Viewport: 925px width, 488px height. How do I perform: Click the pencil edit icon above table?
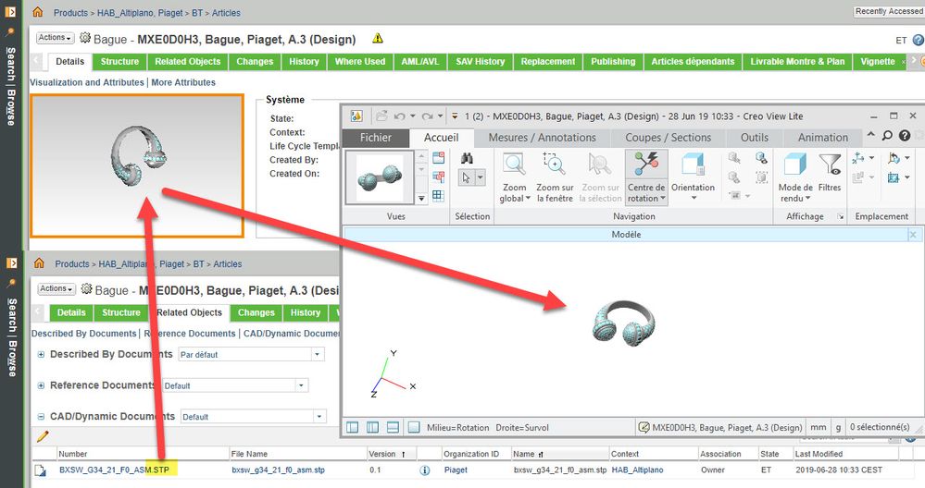pos(42,437)
